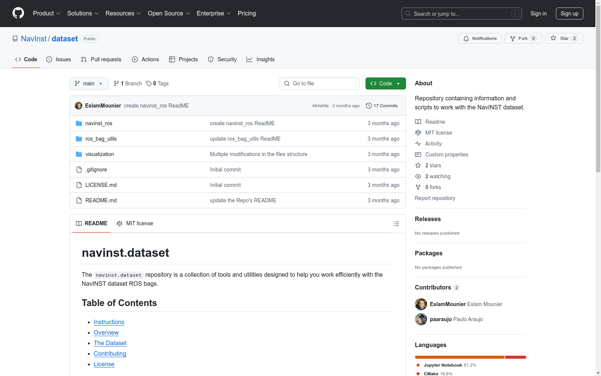This screenshot has height=376, width=601.
Task: Click the visualization folder icon
Action: pyautogui.click(x=79, y=154)
